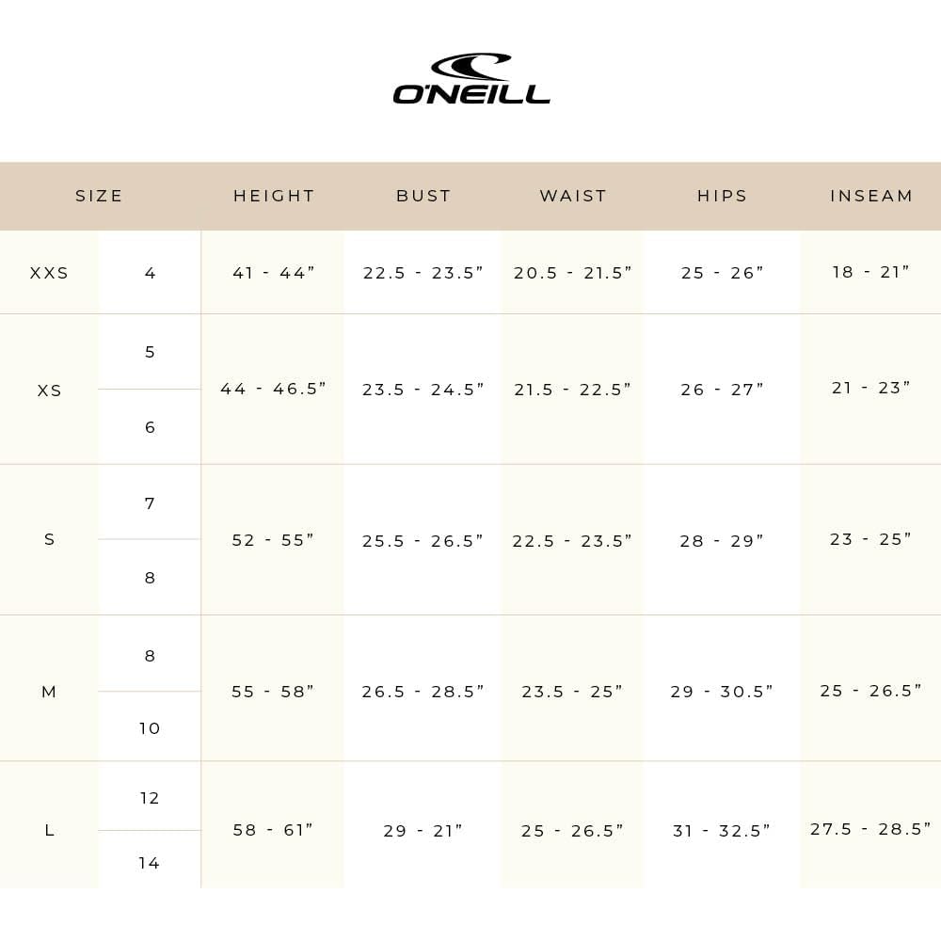Select the XXS size label

[x=50, y=273]
